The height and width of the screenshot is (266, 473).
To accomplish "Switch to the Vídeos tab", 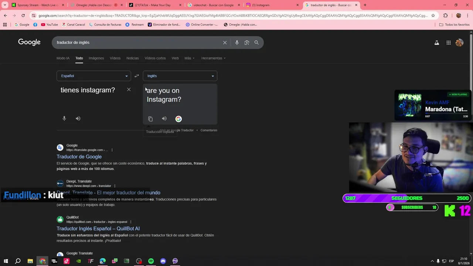I will coord(115,58).
